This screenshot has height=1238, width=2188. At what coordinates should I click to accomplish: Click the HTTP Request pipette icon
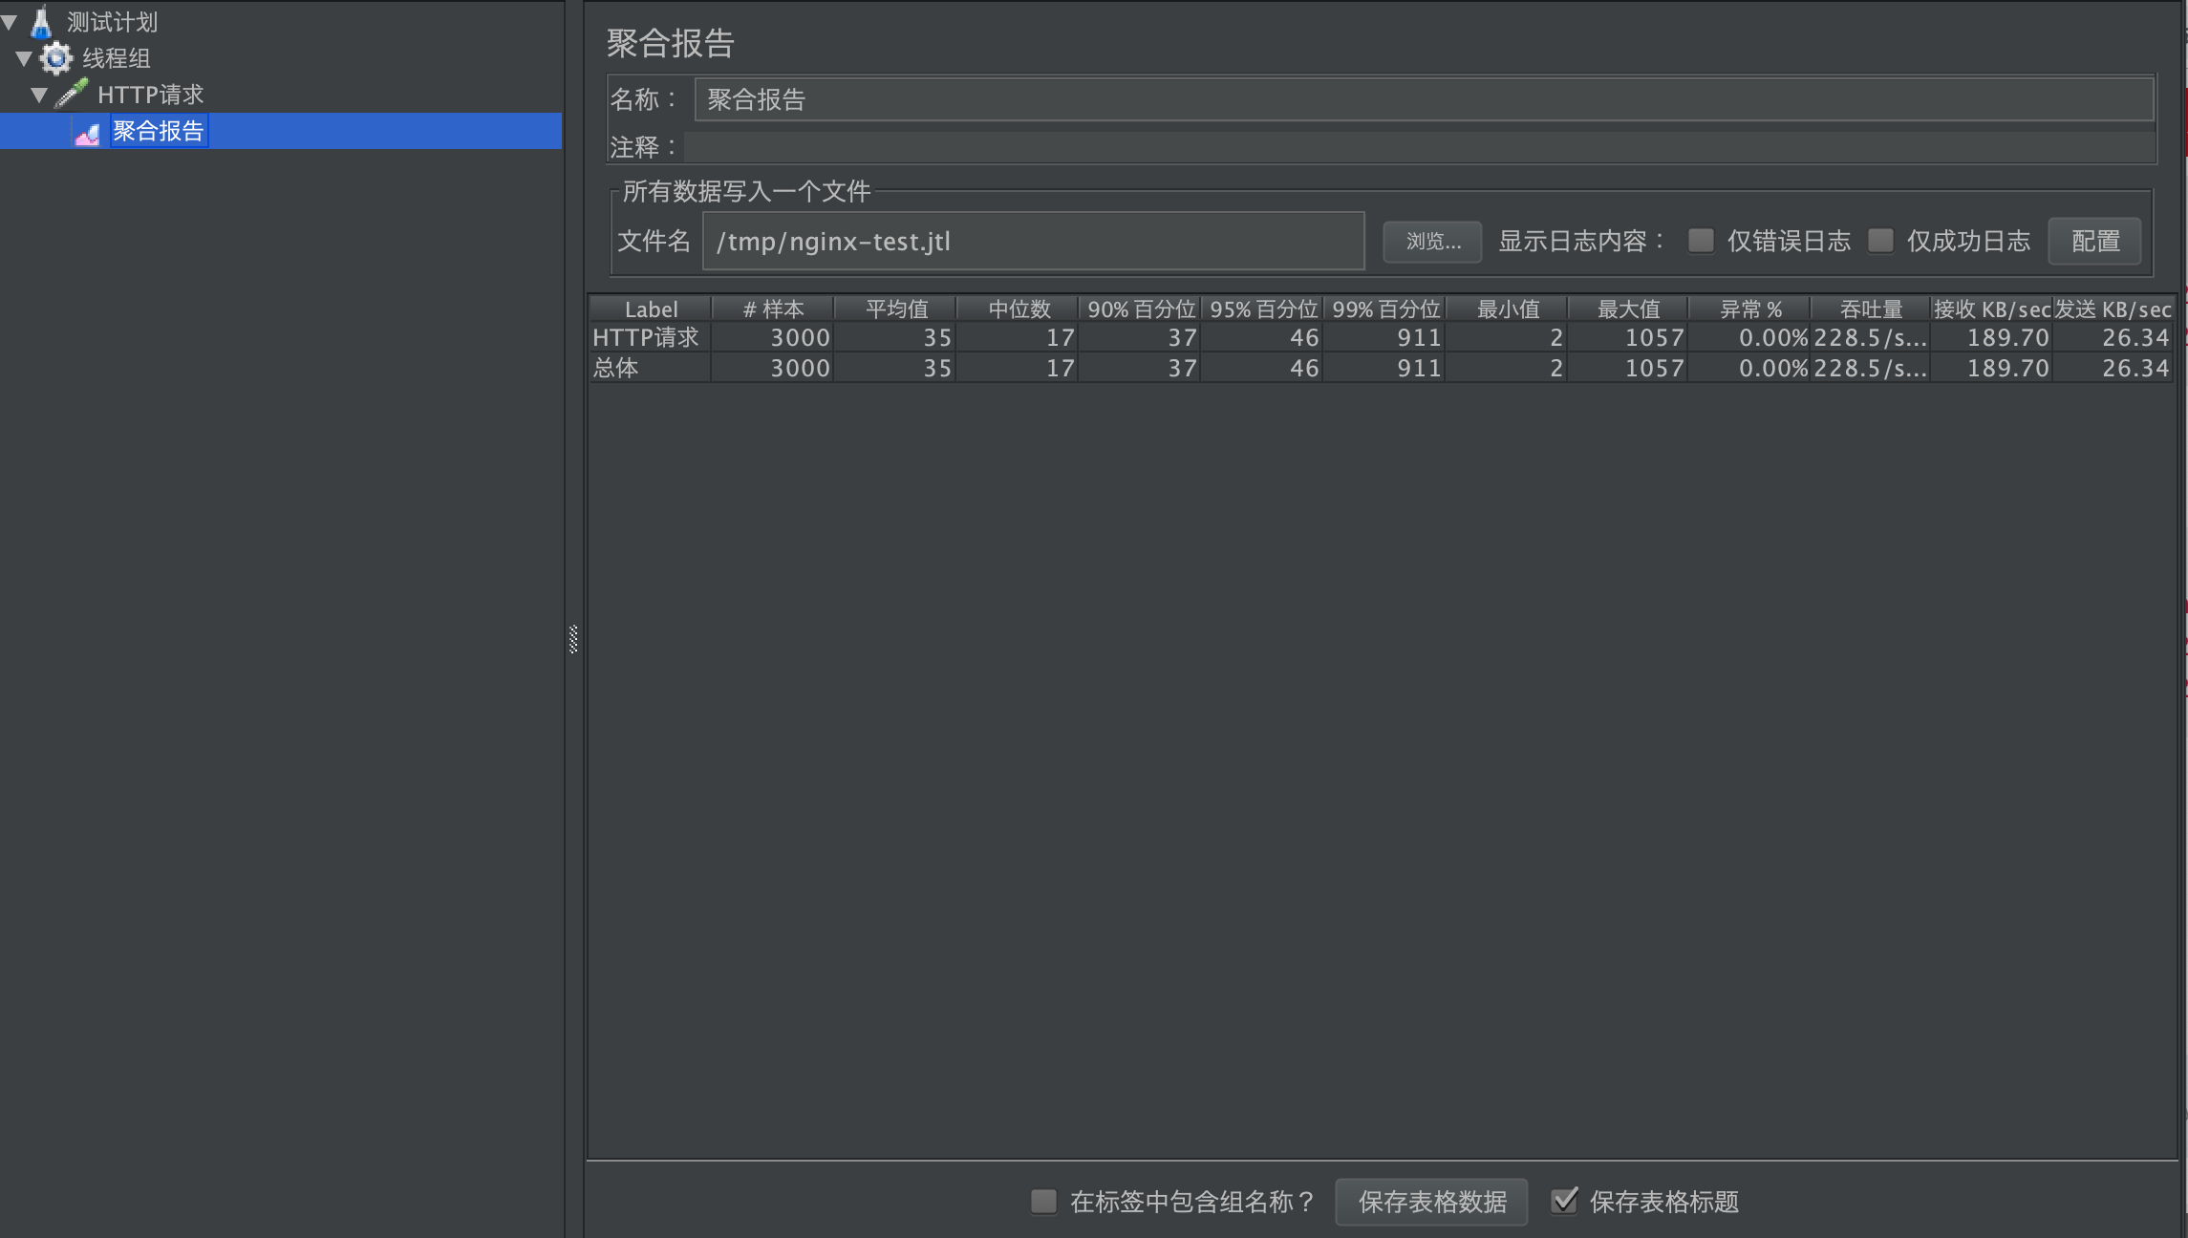(72, 94)
